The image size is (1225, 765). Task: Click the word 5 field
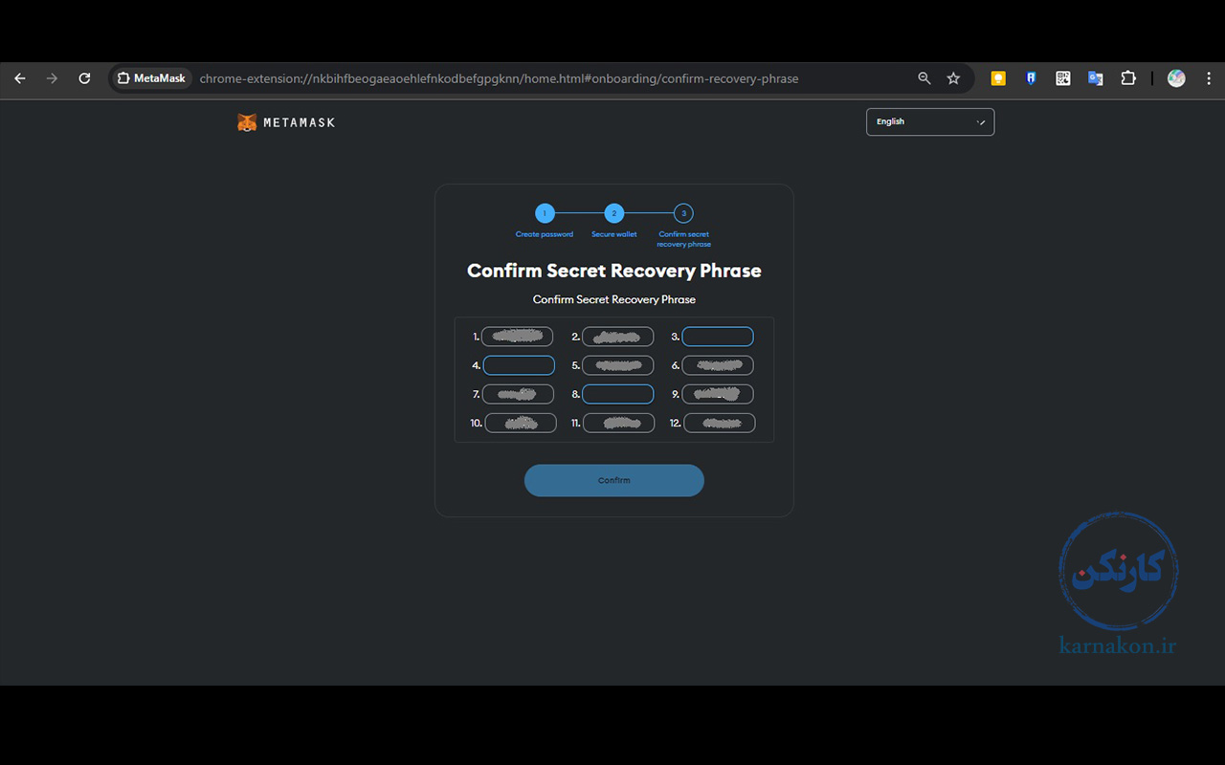pos(618,365)
